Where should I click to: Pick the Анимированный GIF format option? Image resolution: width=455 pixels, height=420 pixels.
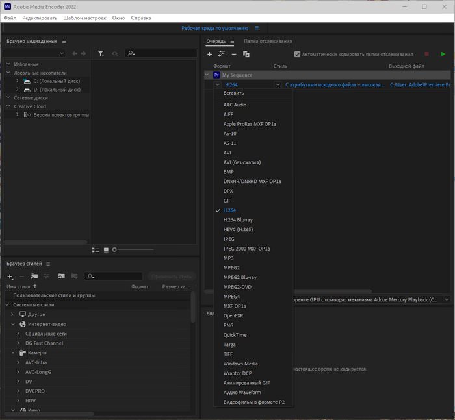(x=246, y=383)
